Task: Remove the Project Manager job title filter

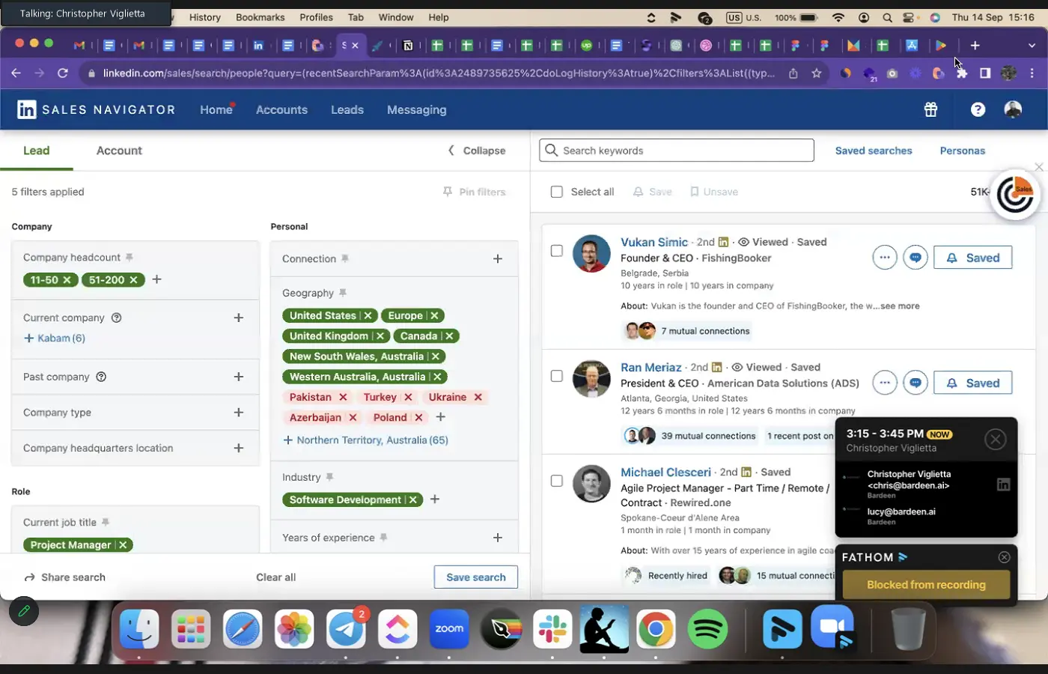Action: coord(123,545)
